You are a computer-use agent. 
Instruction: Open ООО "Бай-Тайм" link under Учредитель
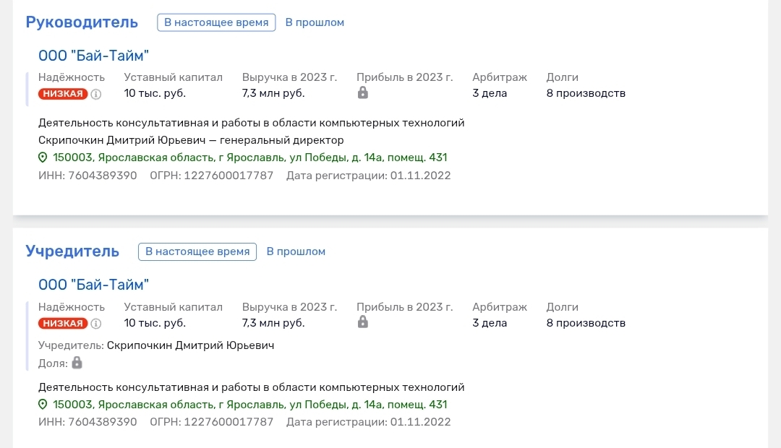[x=93, y=285]
